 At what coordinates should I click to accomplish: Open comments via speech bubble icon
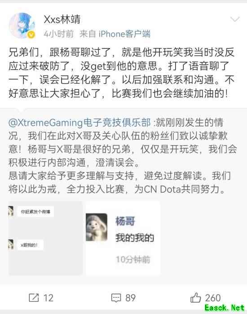[x=116, y=298]
